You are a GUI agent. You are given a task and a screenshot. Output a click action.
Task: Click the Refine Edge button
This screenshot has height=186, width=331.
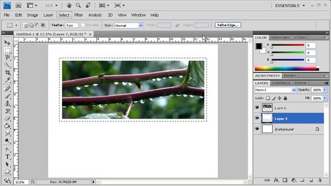click(x=228, y=25)
